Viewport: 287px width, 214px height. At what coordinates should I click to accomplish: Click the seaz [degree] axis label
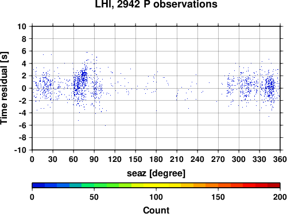pyautogui.click(x=156, y=173)
